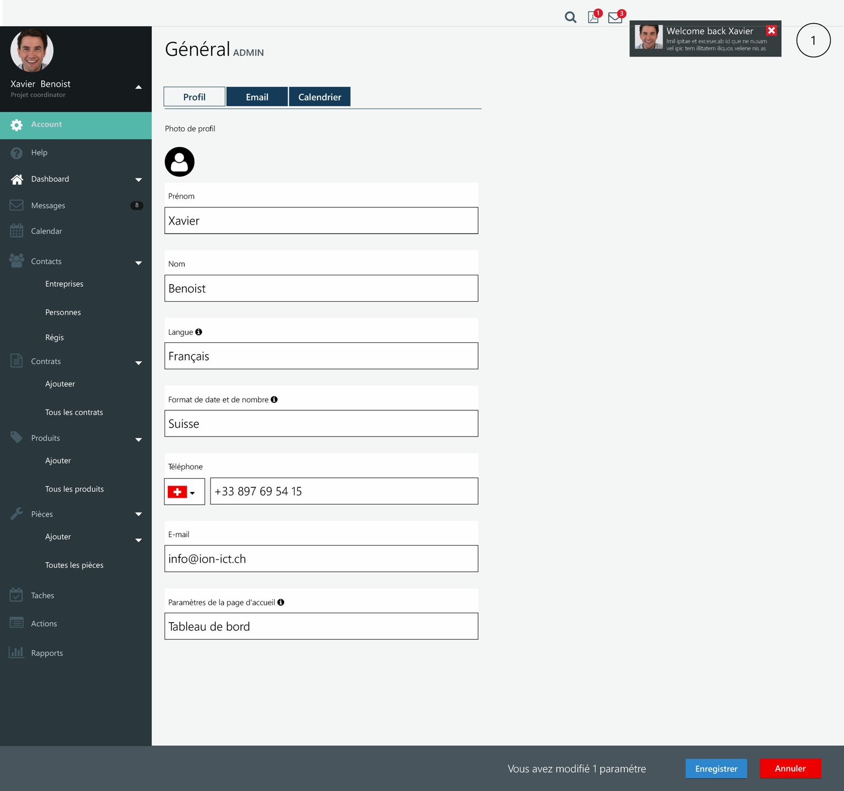The width and height of the screenshot is (844, 791).
Task: Open Calendar from the sidebar icon
Action: [16, 230]
